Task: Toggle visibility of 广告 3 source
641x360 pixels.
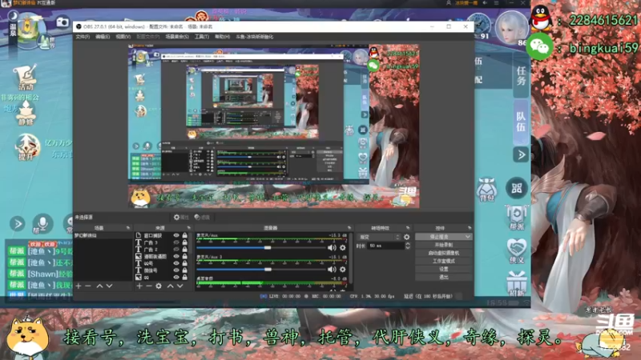Action: point(176,242)
